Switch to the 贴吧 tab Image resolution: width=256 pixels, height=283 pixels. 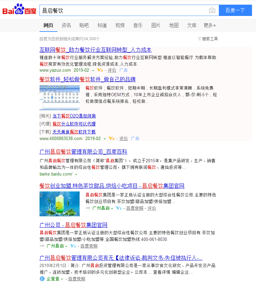click(x=84, y=26)
